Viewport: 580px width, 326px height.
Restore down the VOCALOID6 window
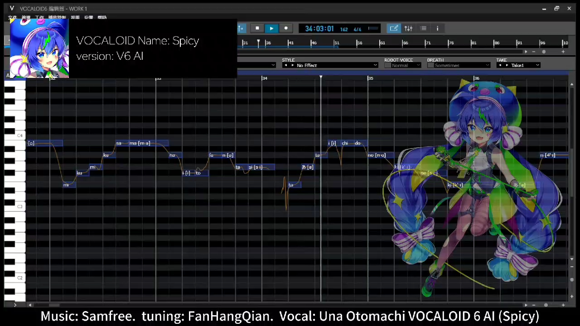tap(556, 8)
